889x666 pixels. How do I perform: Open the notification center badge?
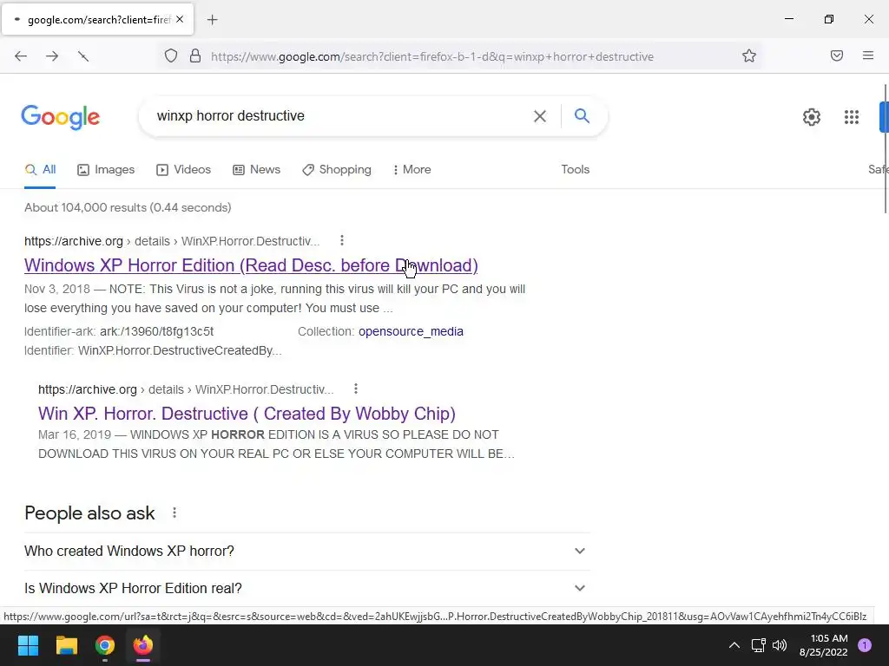pyautogui.click(x=865, y=645)
